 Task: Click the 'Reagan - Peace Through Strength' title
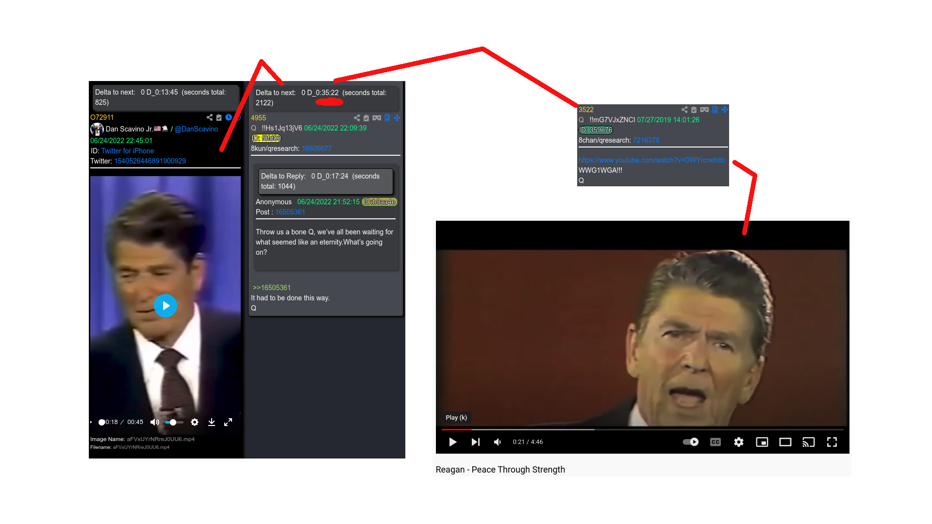click(x=500, y=470)
